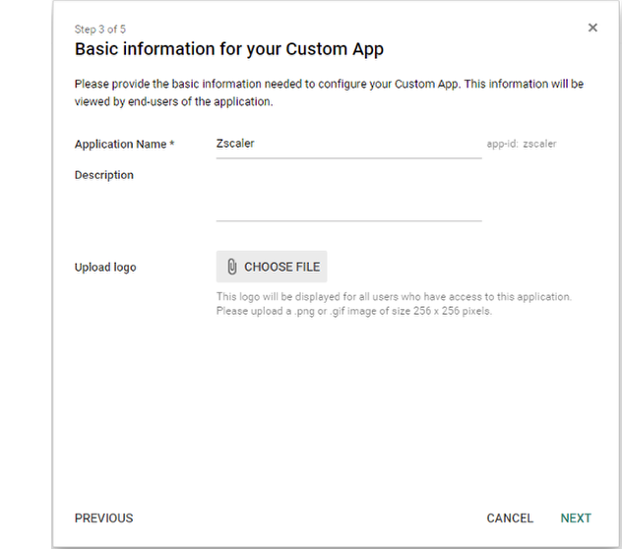Select the Application Name label

pos(120,145)
